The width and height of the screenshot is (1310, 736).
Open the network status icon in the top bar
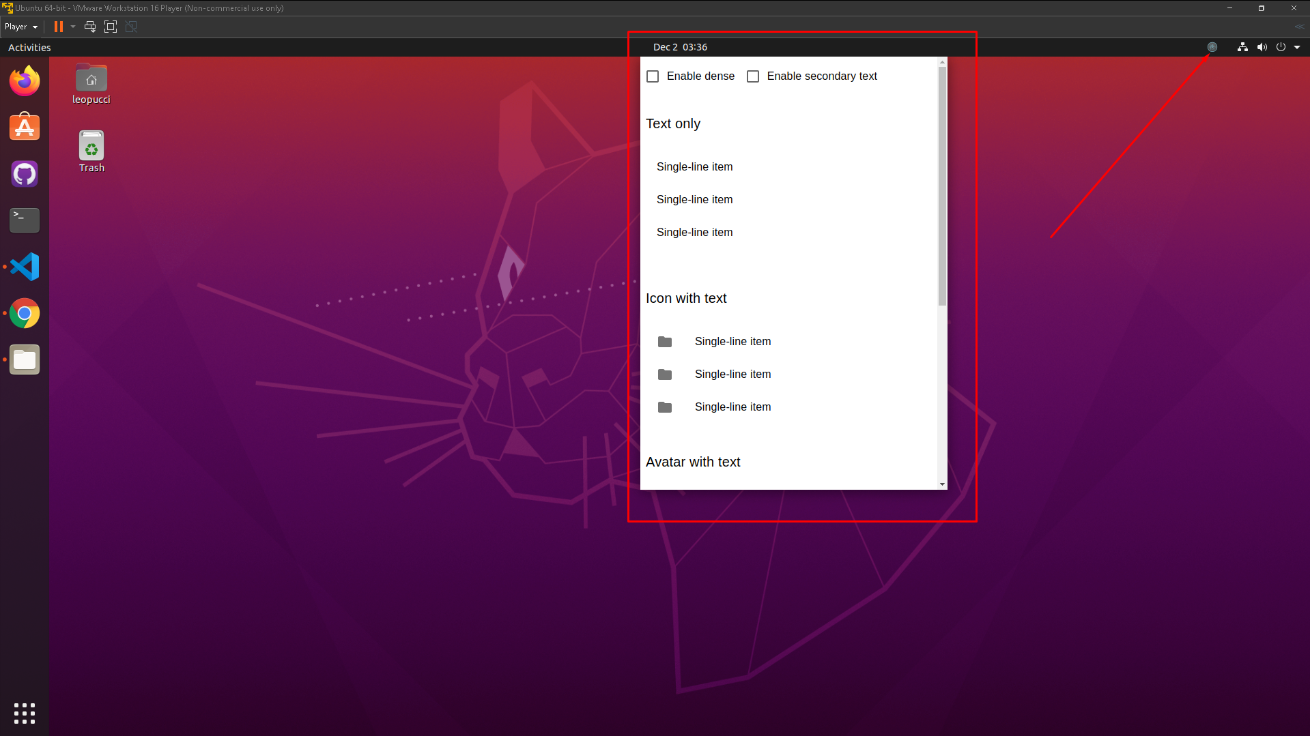[x=1242, y=47]
